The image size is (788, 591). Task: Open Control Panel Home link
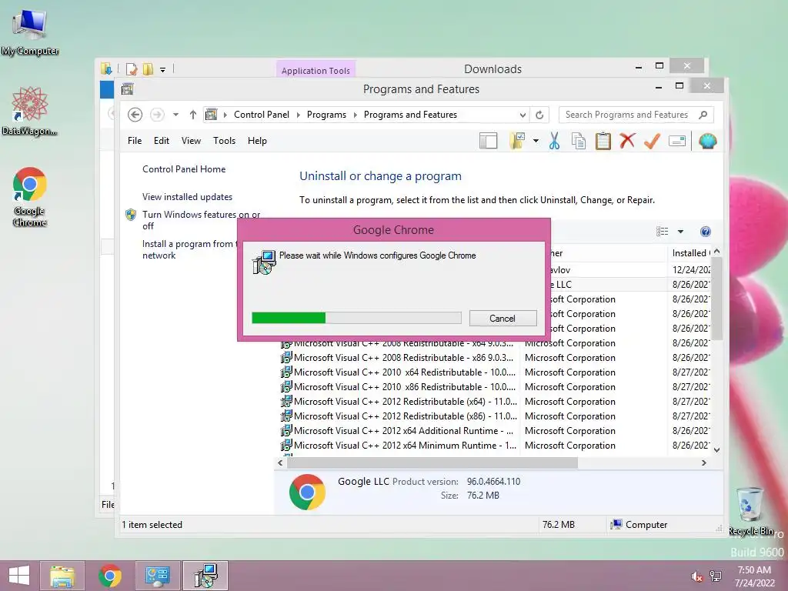184,169
